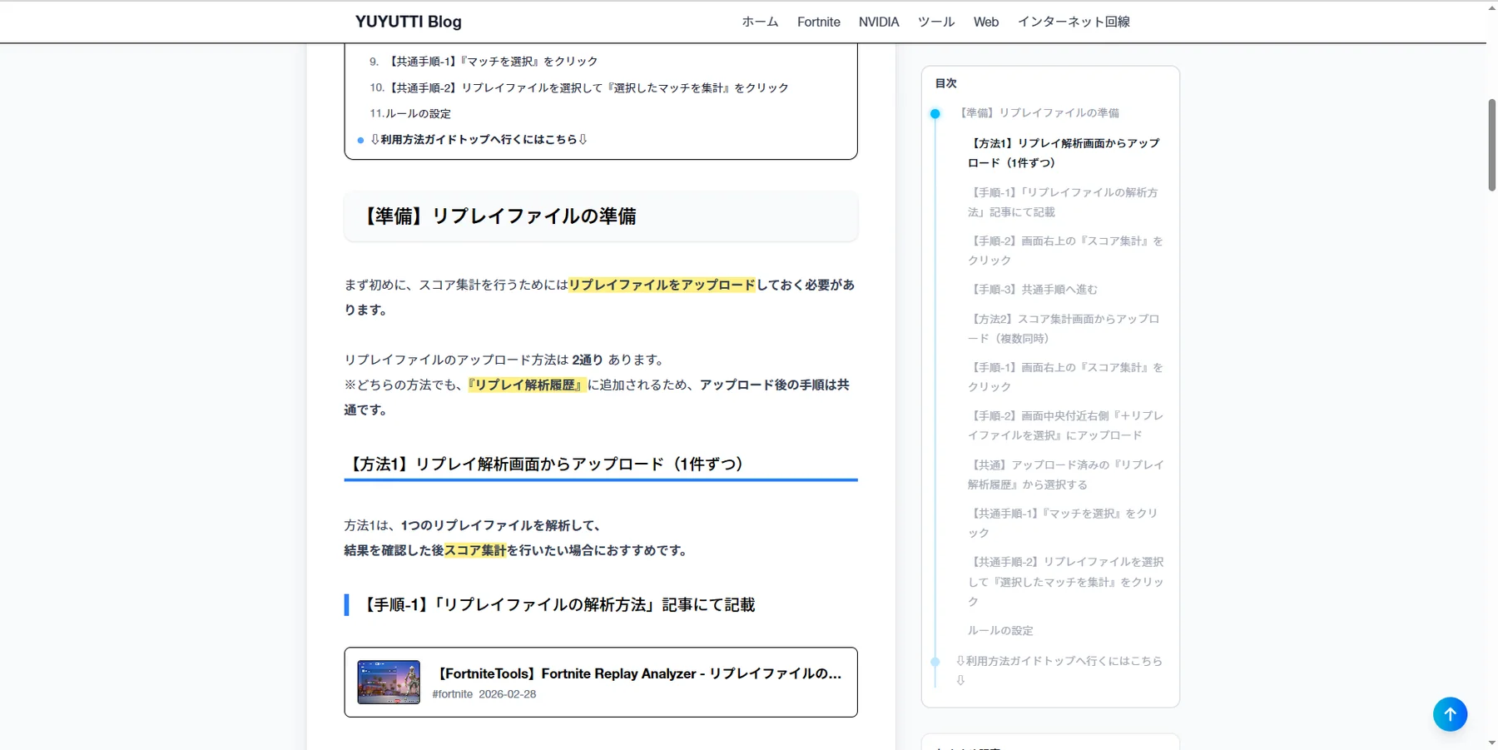The width and height of the screenshot is (1498, 750).
Task: Open the article thumbnail in the FortniteTools card
Action: point(388,681)
